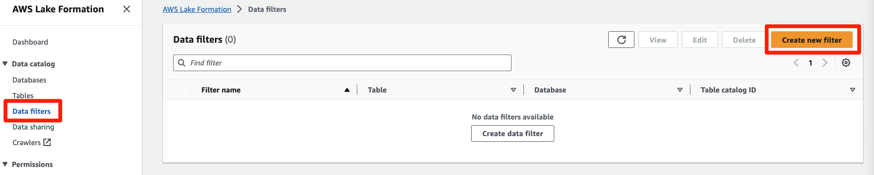Click the 'No data filters available' message

click(512, 117)
